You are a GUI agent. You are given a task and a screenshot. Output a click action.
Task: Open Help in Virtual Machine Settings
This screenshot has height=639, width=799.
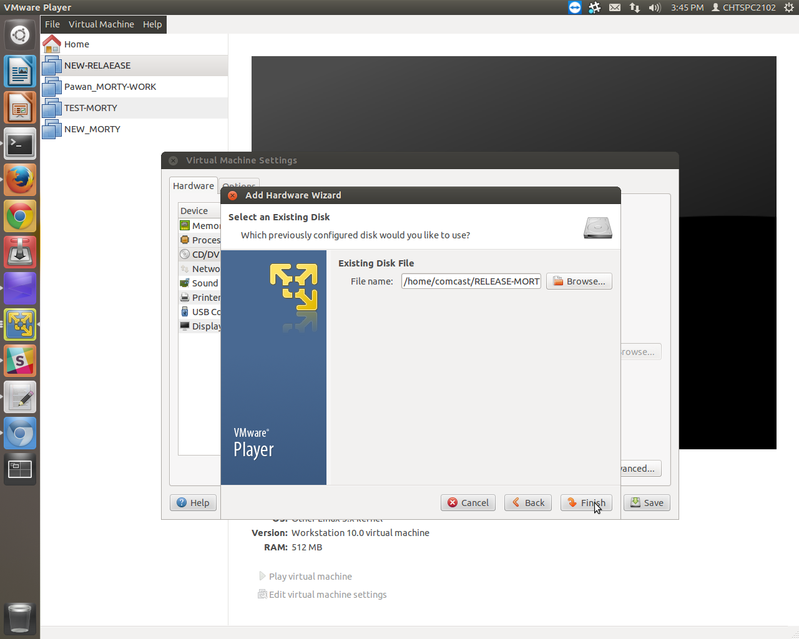[193, 503]
